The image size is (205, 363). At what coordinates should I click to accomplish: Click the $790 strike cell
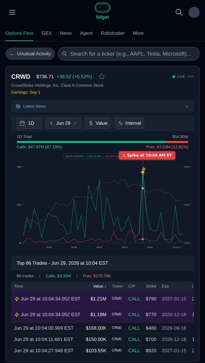coord(151,299)
